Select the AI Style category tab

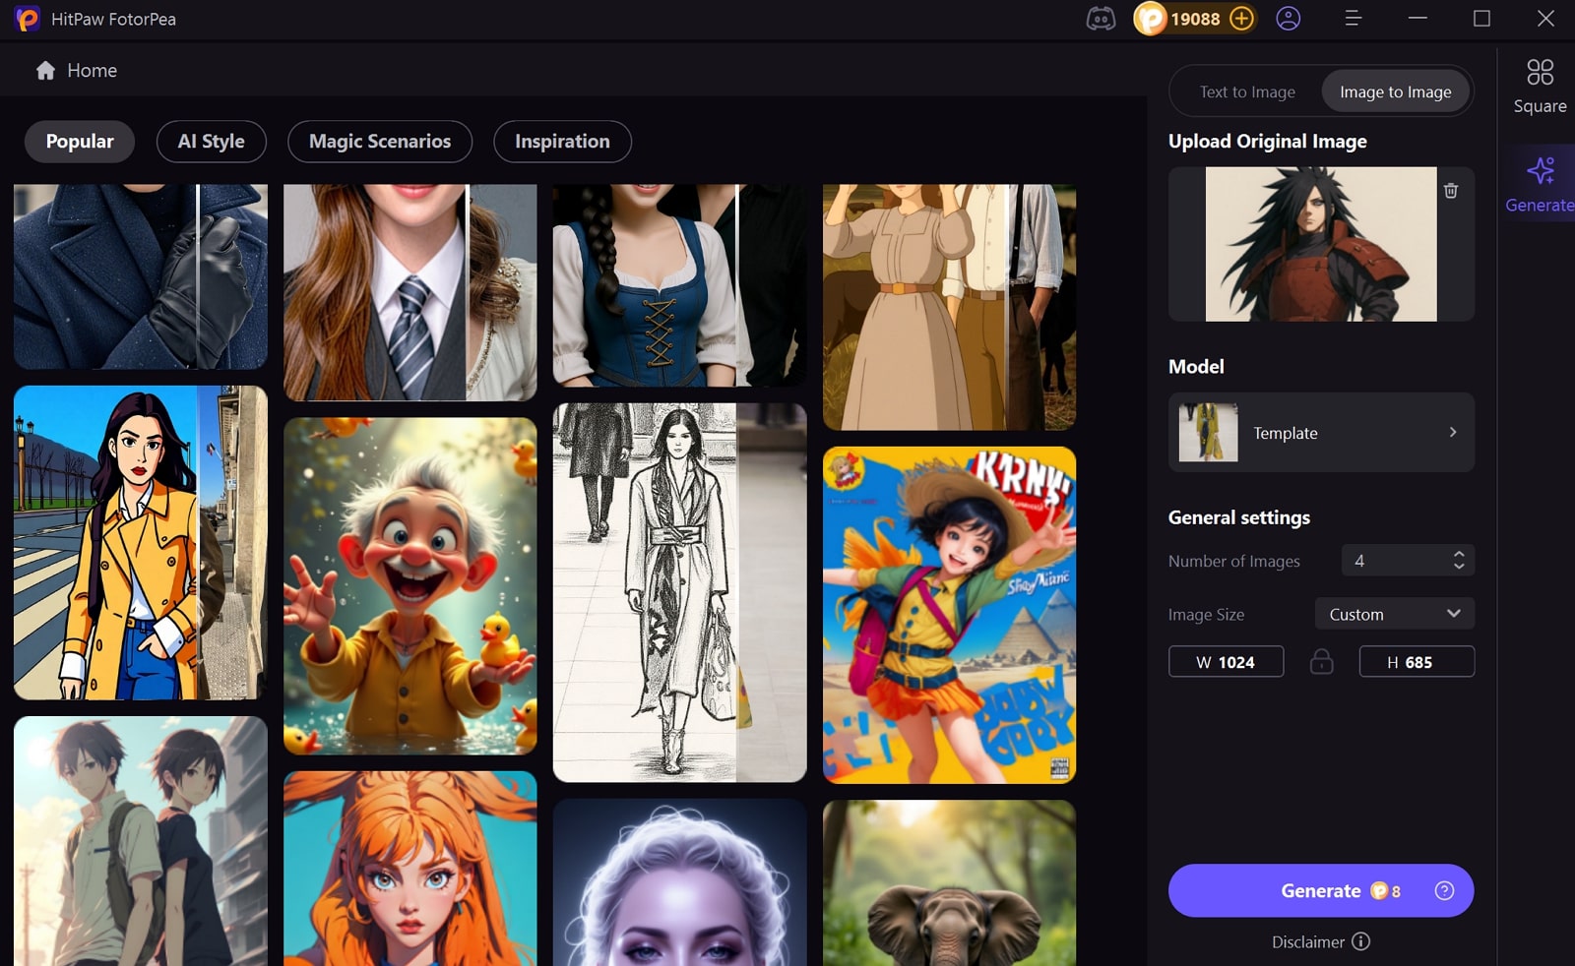coord(212,141)
